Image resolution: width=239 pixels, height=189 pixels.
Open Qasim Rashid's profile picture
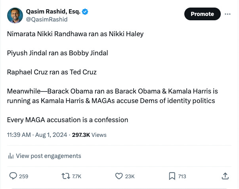coord(15,15)
